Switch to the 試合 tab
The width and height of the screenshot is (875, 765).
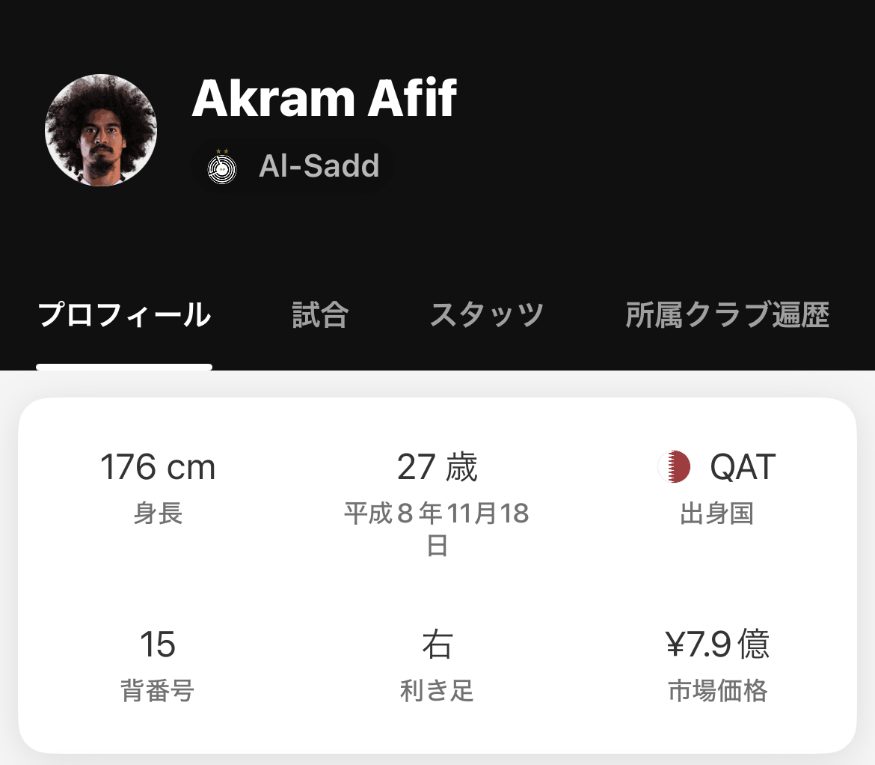pos(320,314)
